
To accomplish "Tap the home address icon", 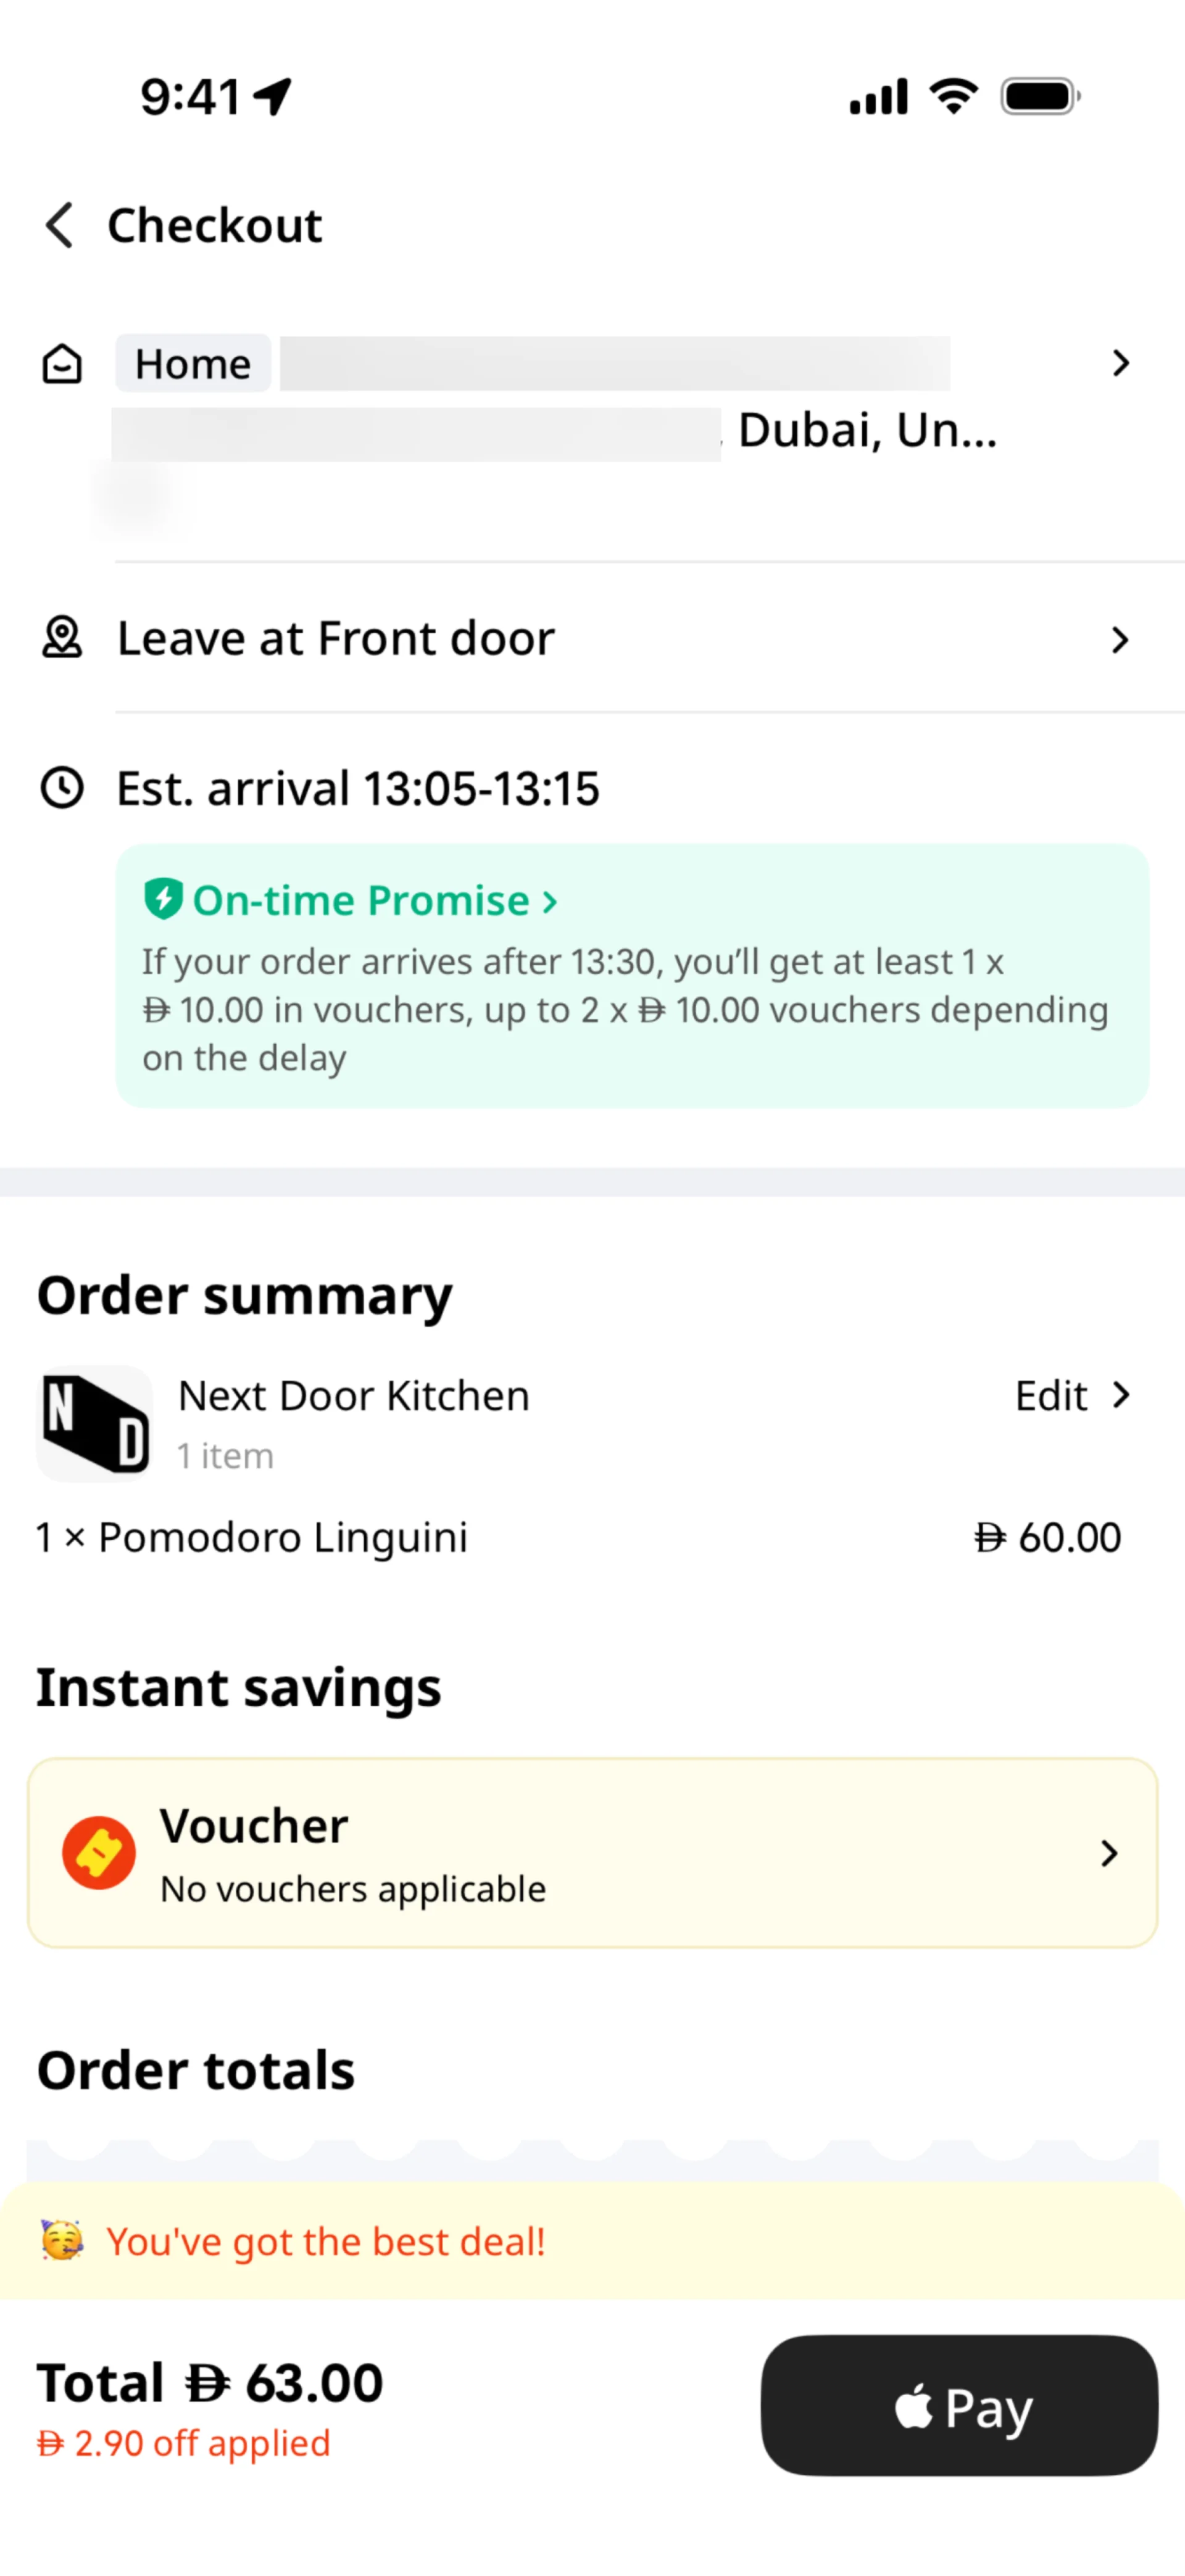I will click(x=62, y=364).
